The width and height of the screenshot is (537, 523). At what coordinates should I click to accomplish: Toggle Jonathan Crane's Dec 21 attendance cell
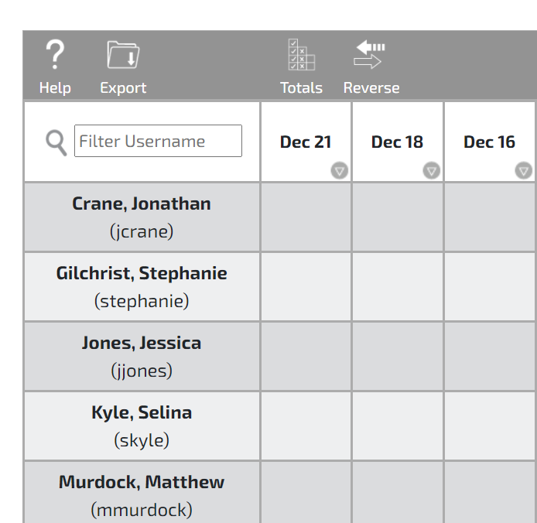(306, 217)
